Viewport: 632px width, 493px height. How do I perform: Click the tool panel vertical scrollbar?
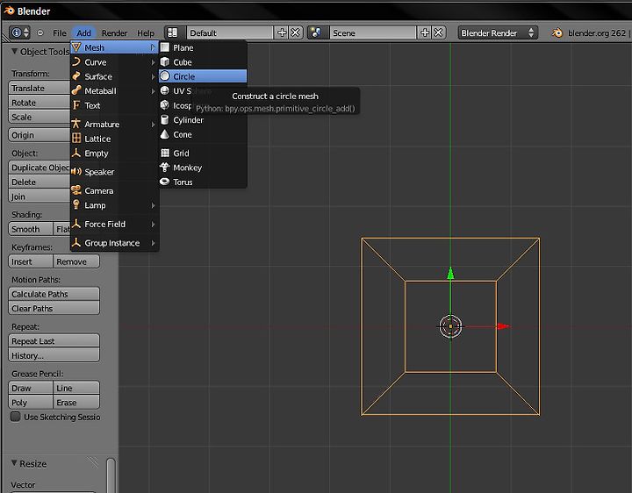pos(111,475)
